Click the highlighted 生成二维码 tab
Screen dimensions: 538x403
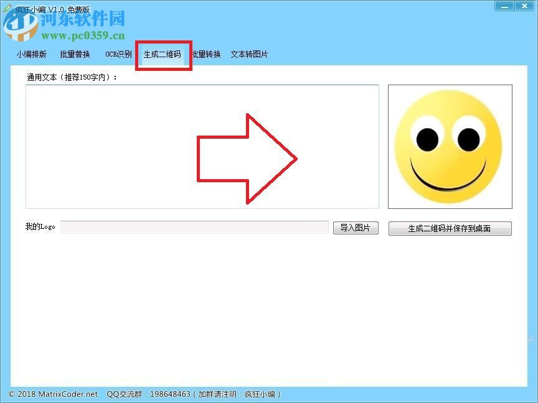coord(163,54)
